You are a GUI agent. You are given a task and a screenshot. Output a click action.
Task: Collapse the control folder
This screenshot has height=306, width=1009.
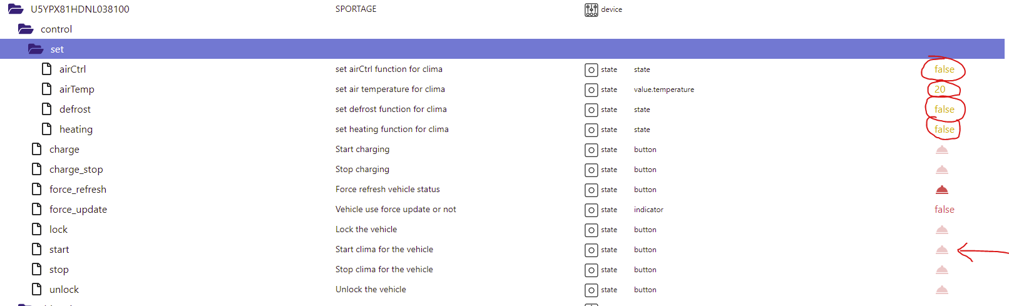point(26,29)
